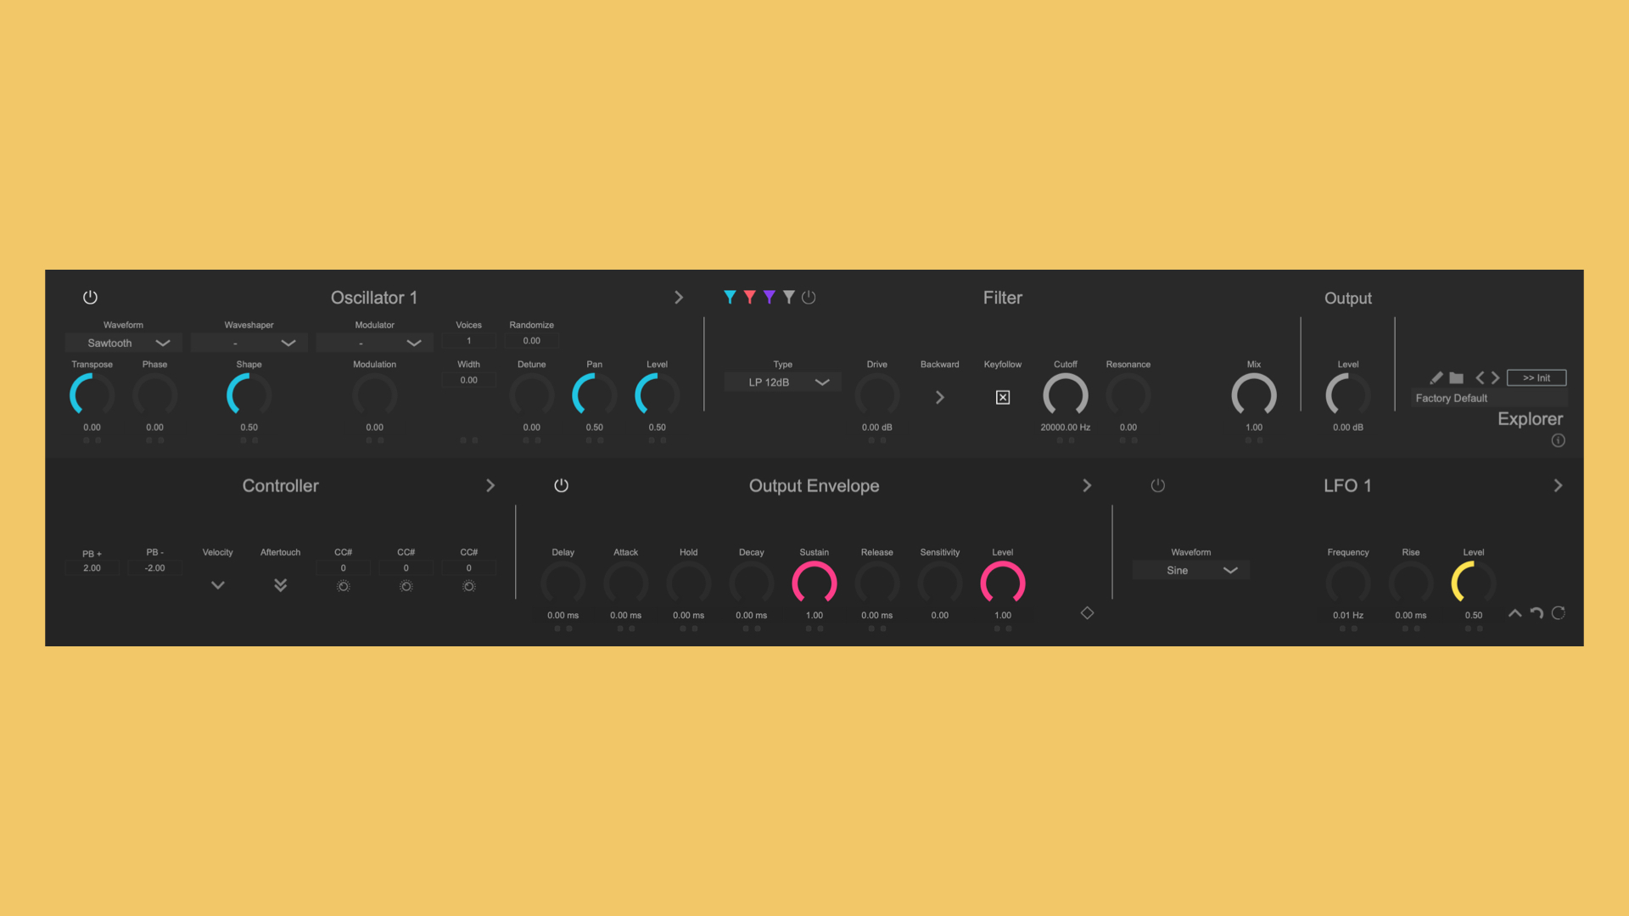Click the pencil icon to rename the preset
This screenshot has width=1629, height=916.
(x=1436, y=377)
